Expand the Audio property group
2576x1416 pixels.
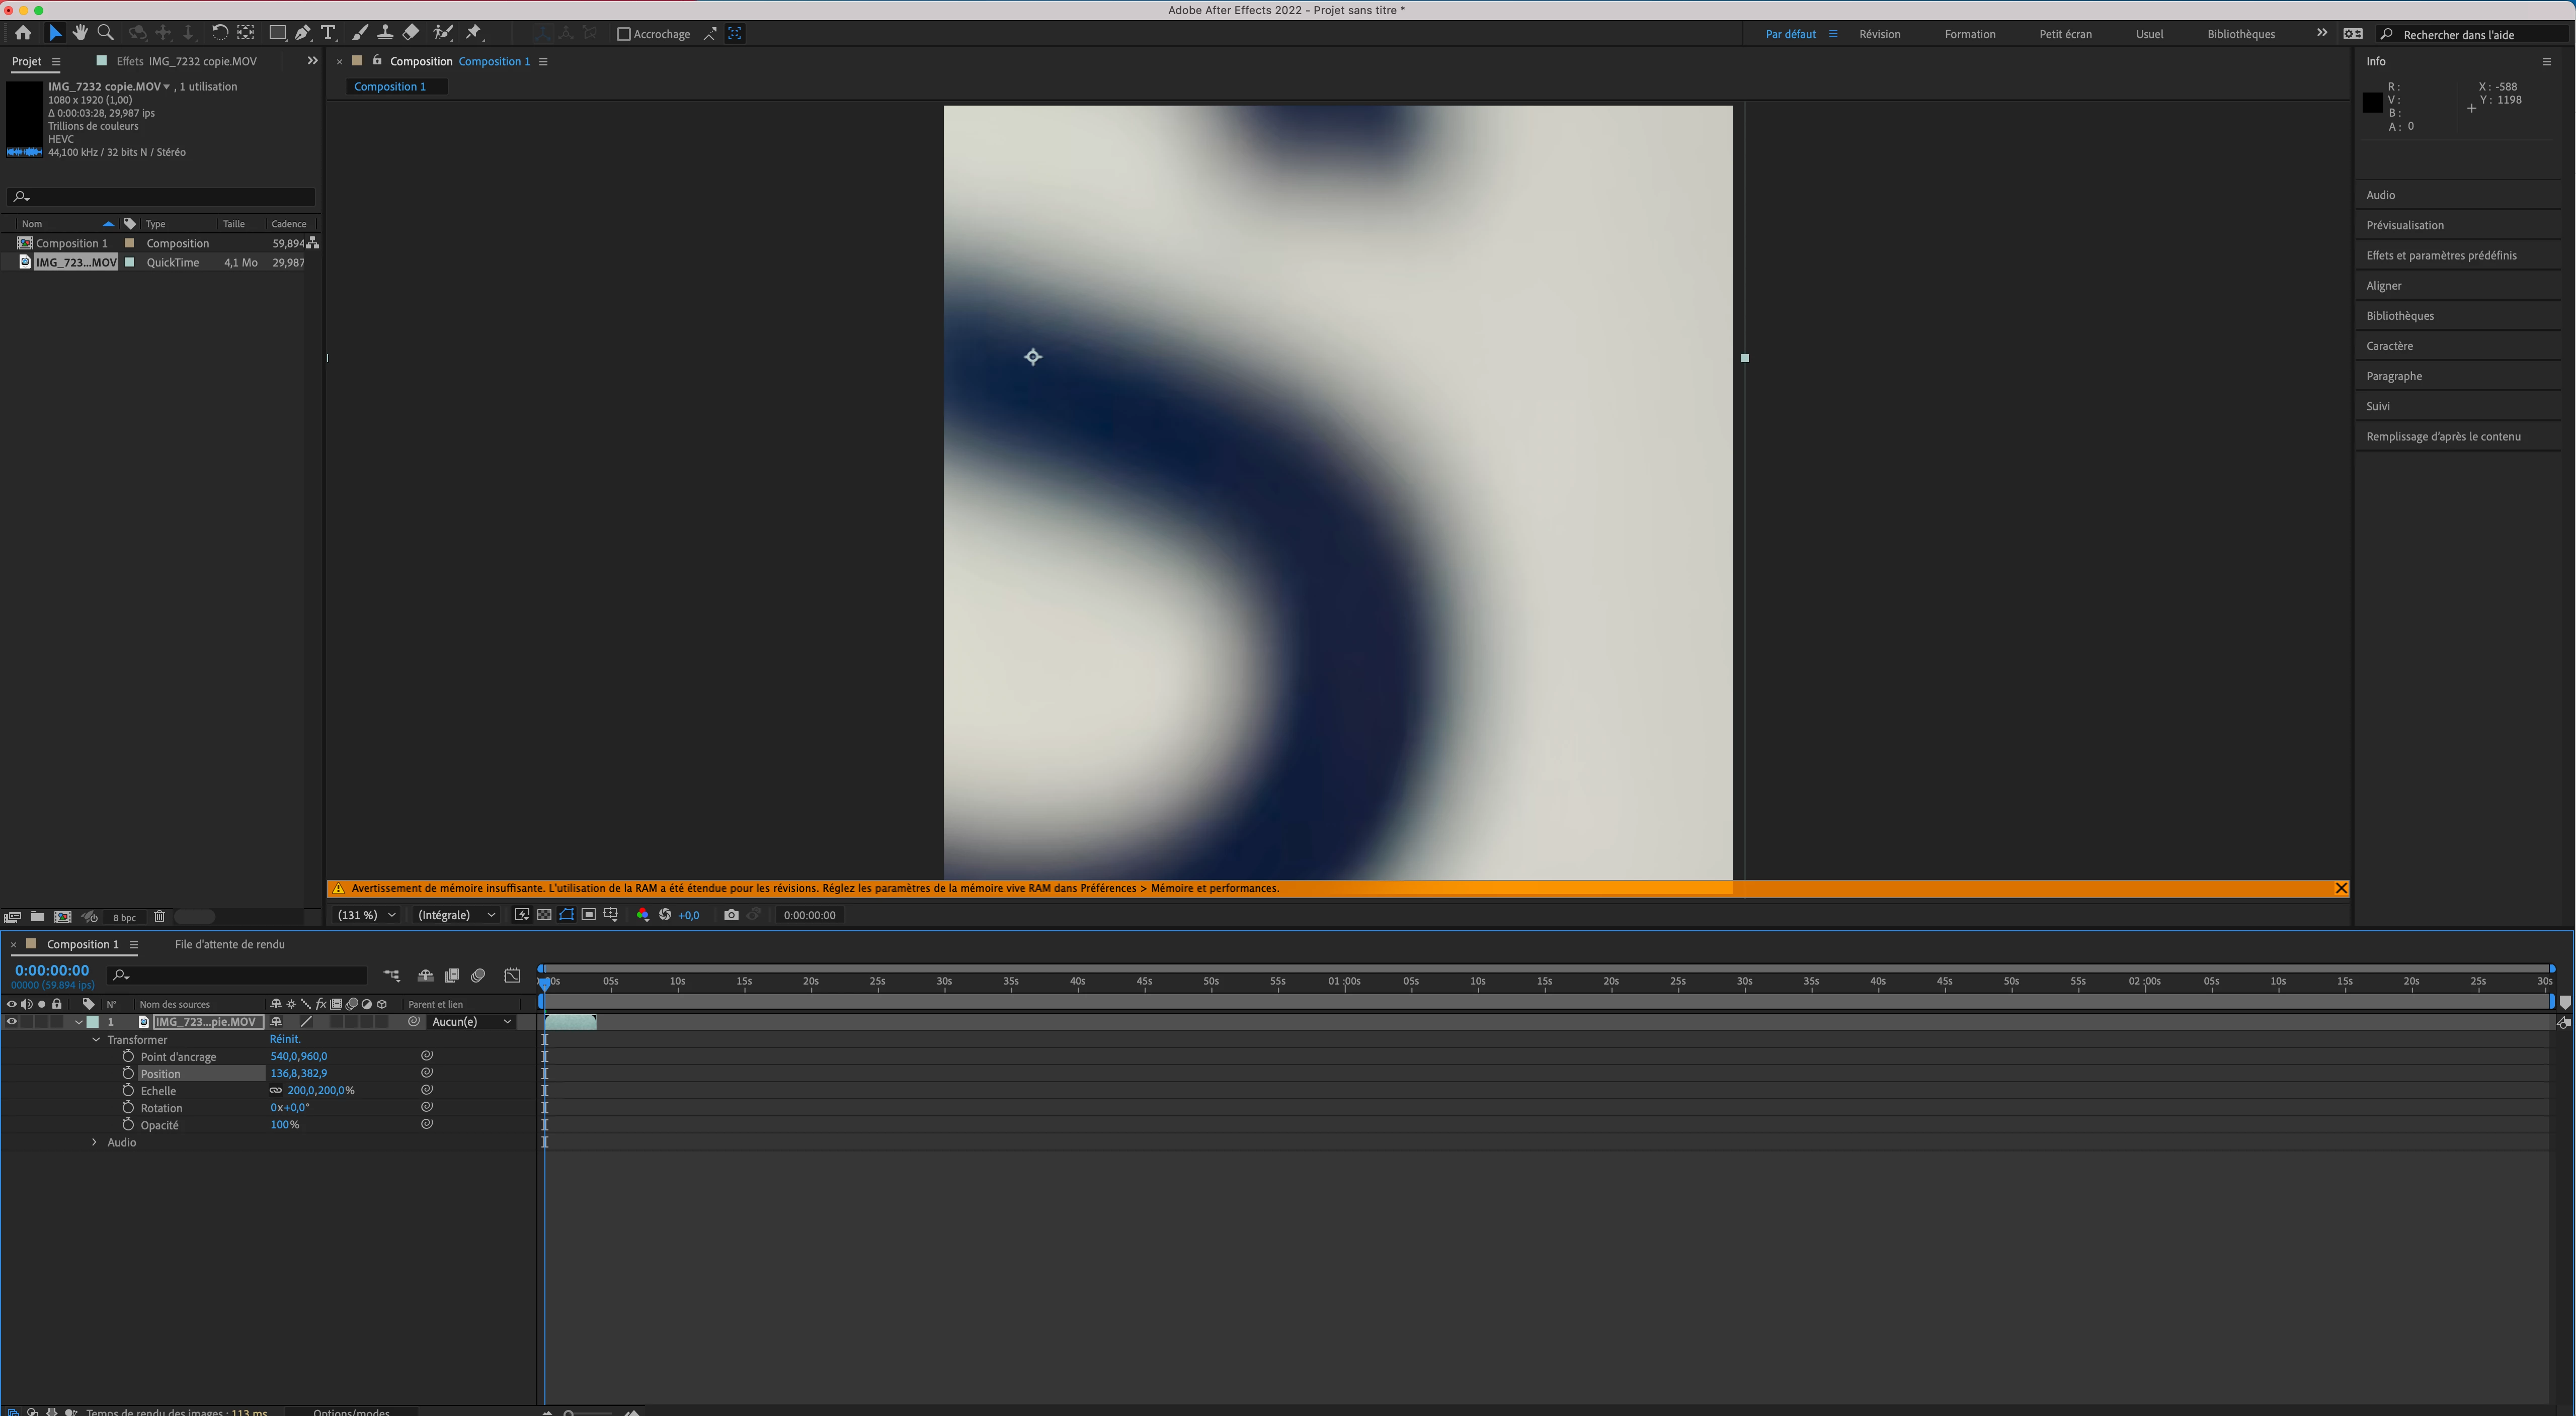coord(95,1142)
